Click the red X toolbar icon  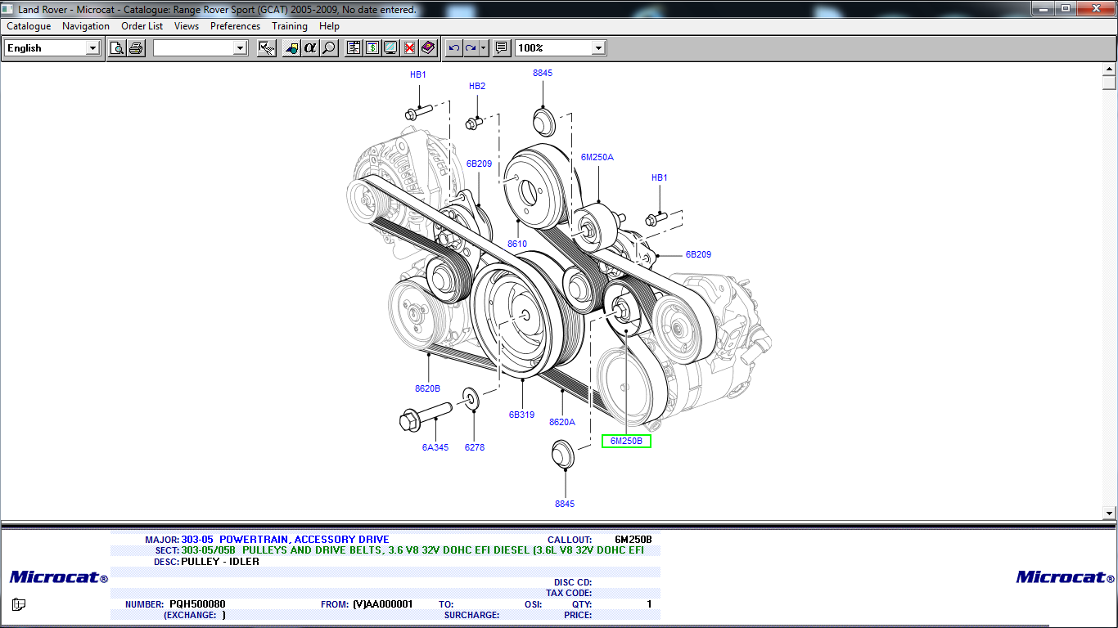click(409, 48)
